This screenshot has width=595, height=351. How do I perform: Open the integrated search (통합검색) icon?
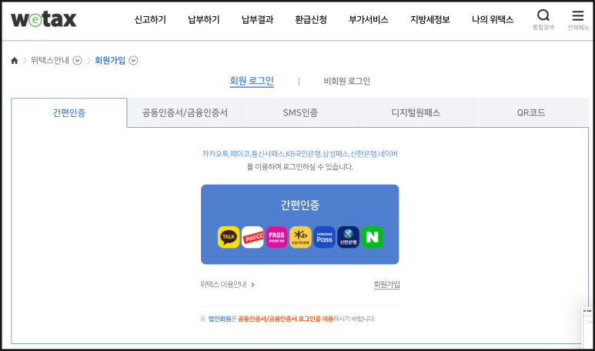[x=543, y=20]
